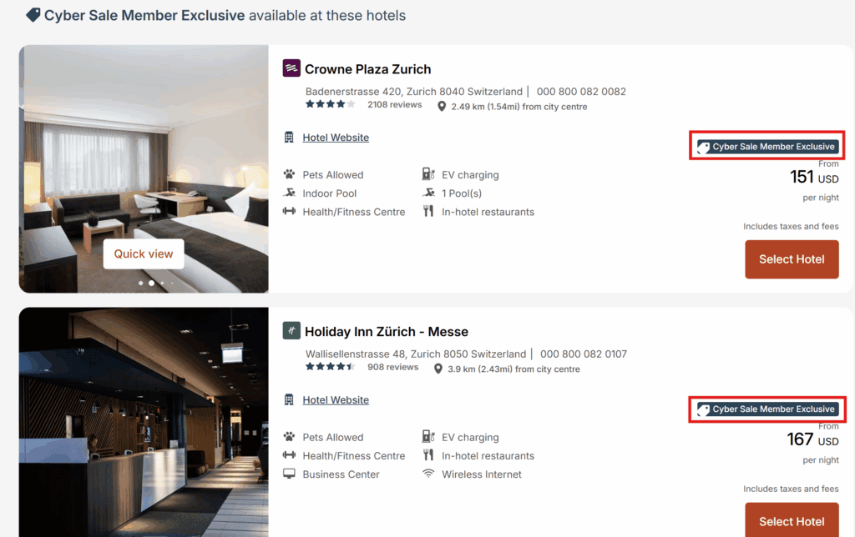Click the tag icon beside Cyber Sale heading

point(32,14)
